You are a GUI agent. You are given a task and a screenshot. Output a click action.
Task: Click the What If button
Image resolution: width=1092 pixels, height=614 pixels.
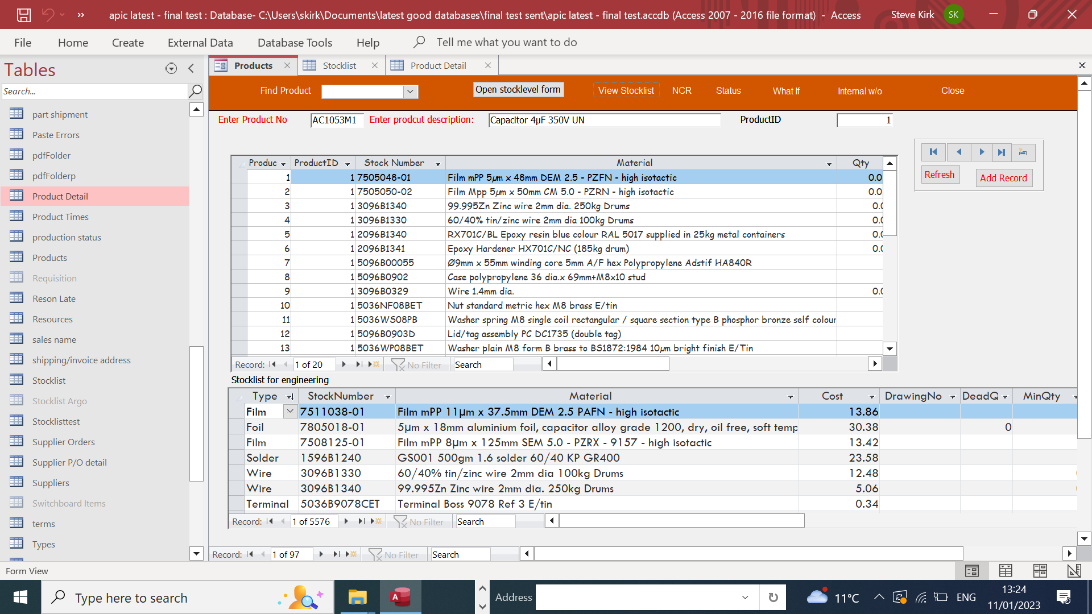pyautogui.click(x=785, y=91)
